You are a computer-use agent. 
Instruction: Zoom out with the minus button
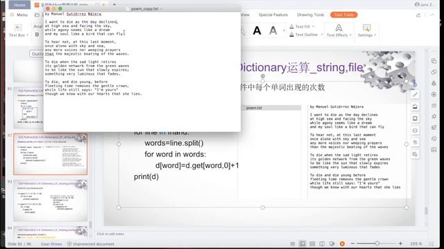pos(352,243)
